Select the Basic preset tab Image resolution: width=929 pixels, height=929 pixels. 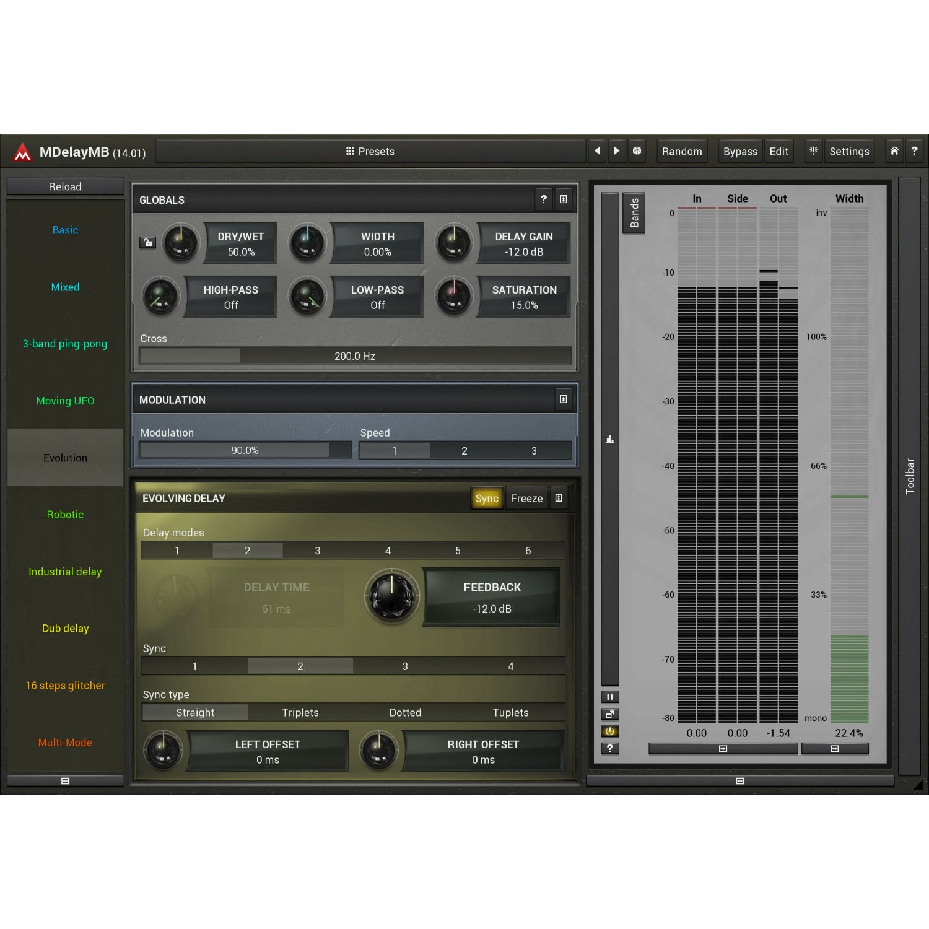coord(65,230)
